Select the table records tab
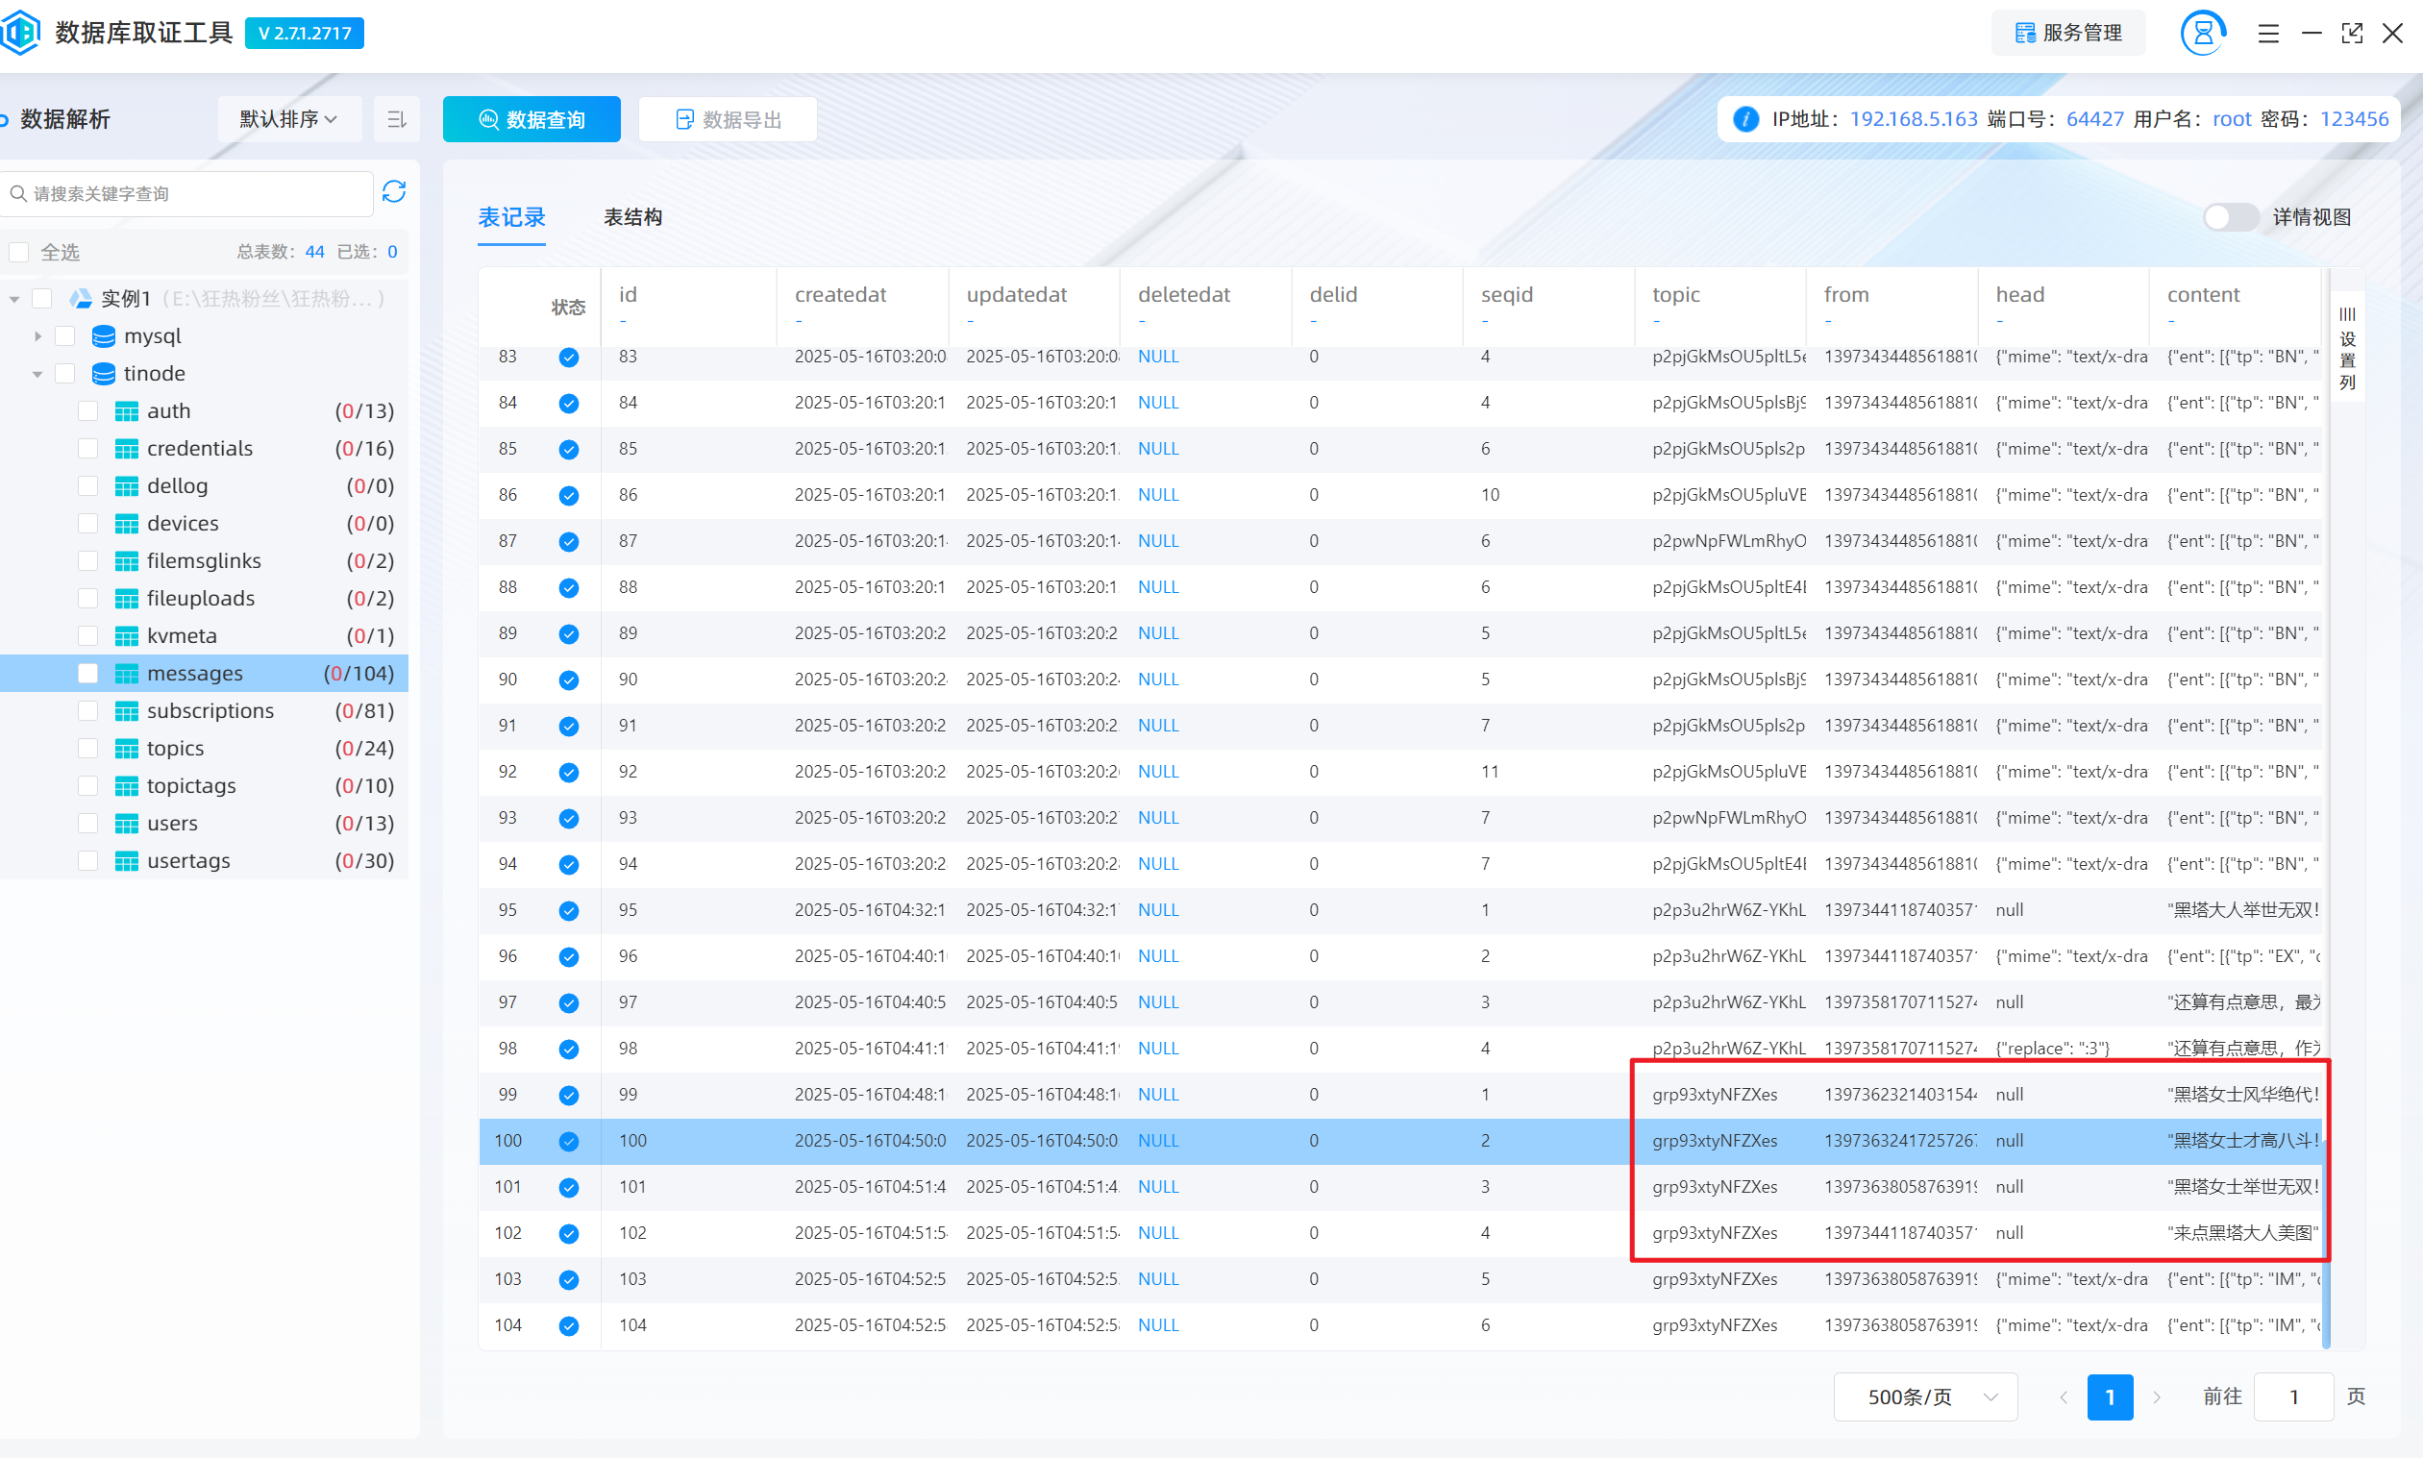The width and height of the screenshot is (2423, 1458). point(511,217)
